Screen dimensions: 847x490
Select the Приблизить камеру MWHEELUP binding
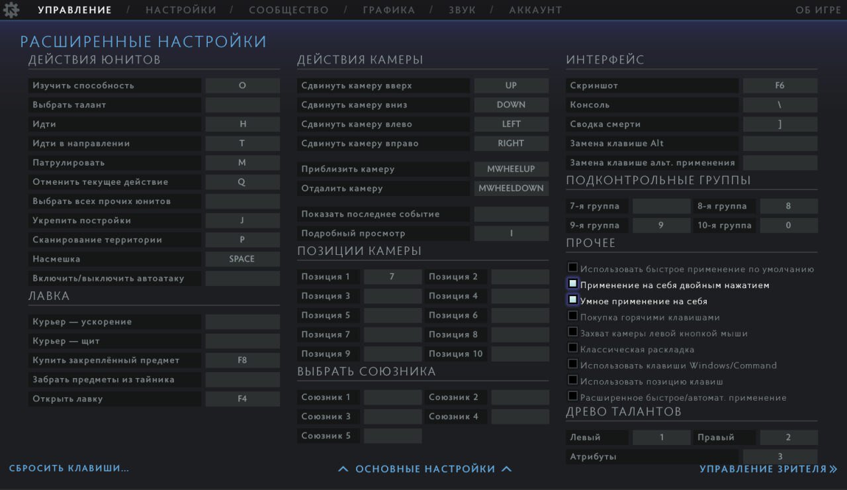(x=511, y=169)
